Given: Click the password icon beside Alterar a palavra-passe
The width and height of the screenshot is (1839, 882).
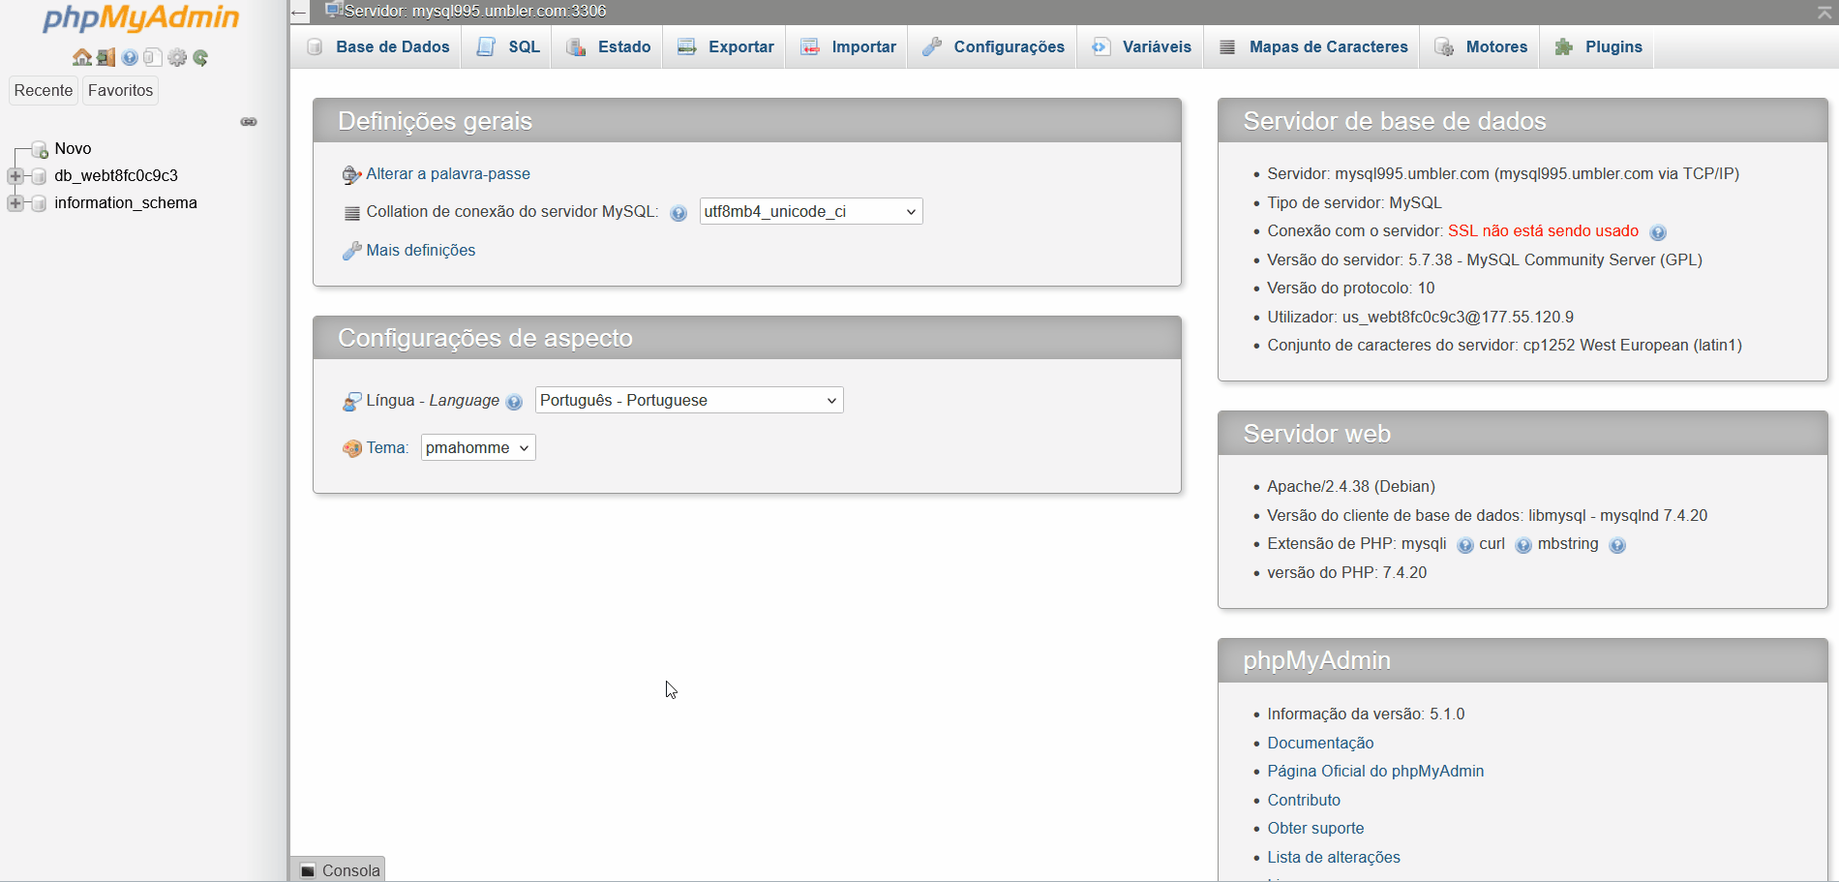Looking at the screenshot, I should pyautogui.click(x=352, y=175).
